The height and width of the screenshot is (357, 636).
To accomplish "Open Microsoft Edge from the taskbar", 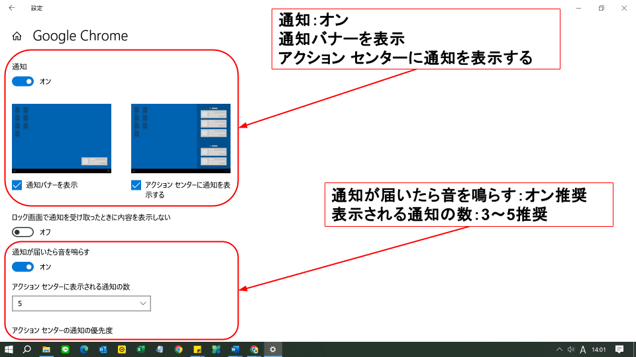I will pos(84,349).
